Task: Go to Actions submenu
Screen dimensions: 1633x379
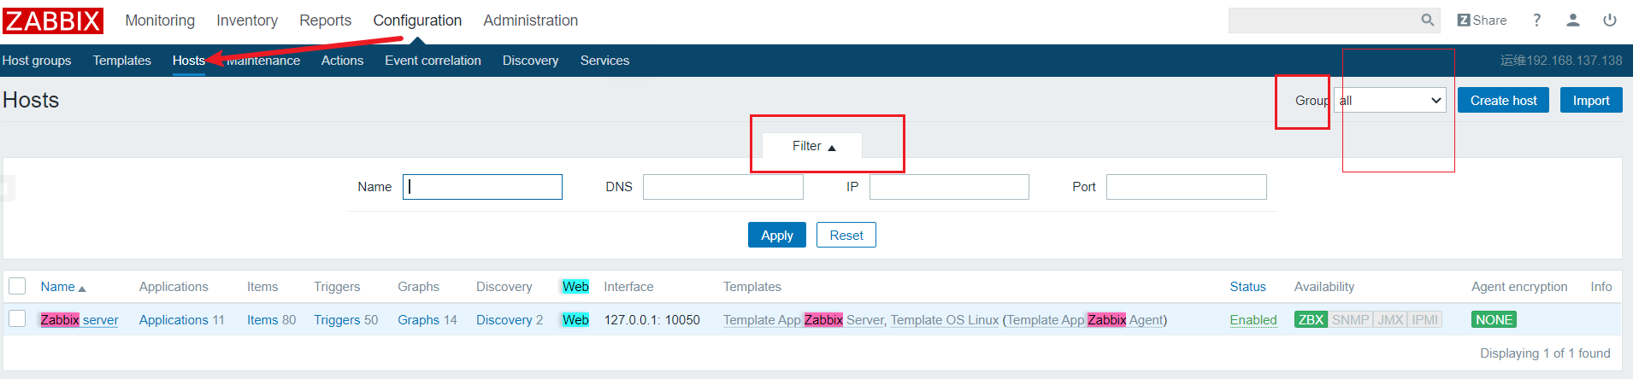Action: tap(342, 61)
